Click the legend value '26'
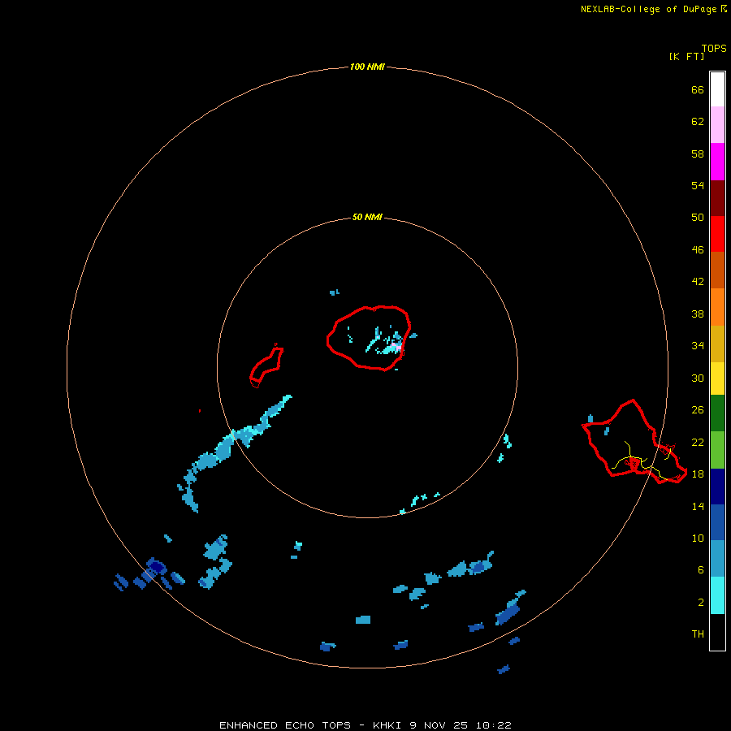731x731 pixels. pyautogui.click(x=698, y=409)
